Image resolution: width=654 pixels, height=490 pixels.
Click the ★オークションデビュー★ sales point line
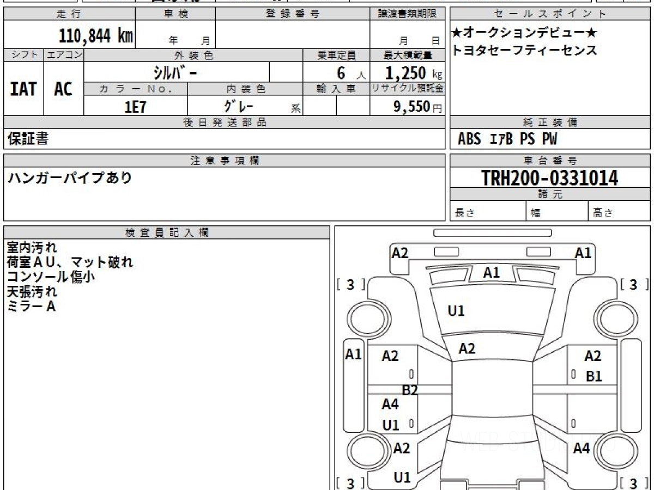(524, 33)
